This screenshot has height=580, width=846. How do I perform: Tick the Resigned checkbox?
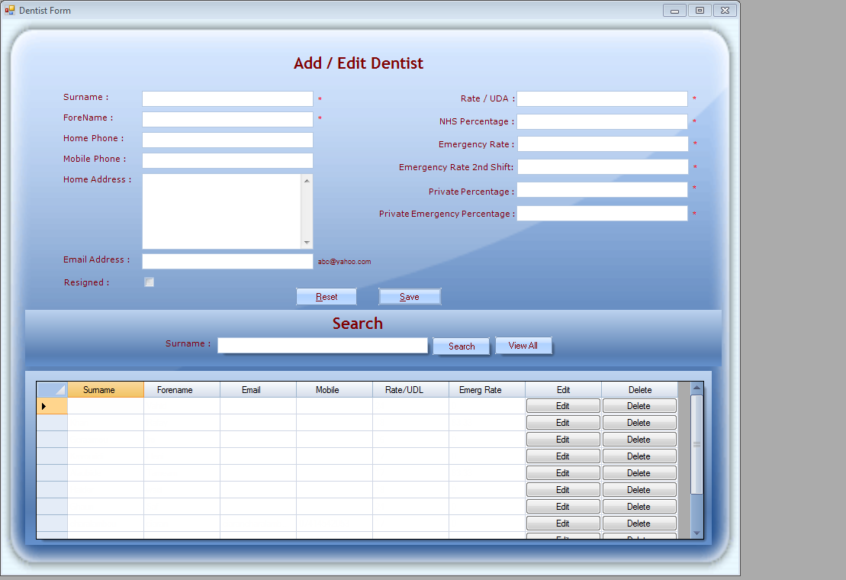pyautogui.click(x=150, y=282)
